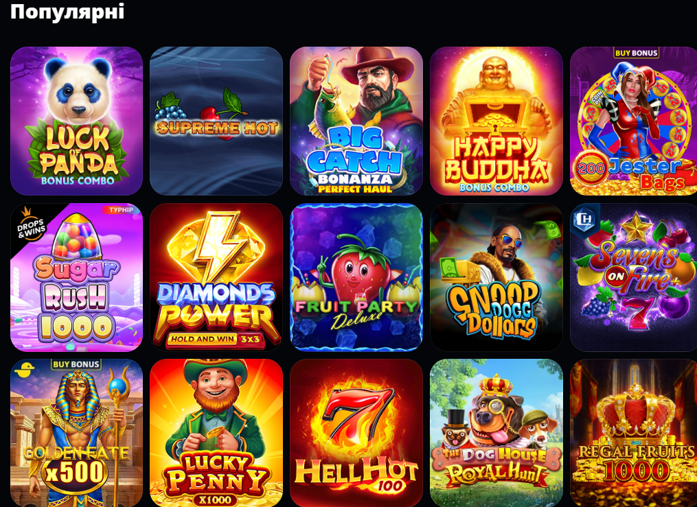Open the Jester Bags slot
Screen dimensions: 697x507
point(633,121)
